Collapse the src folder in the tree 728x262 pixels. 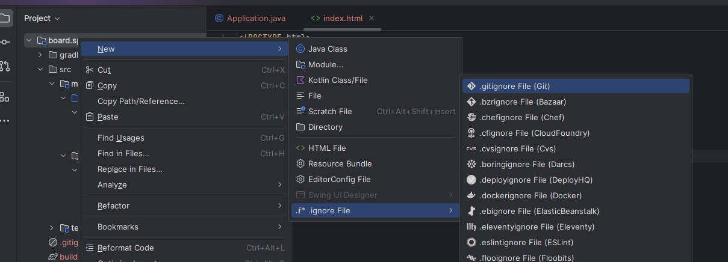click(x=40, y=69)
